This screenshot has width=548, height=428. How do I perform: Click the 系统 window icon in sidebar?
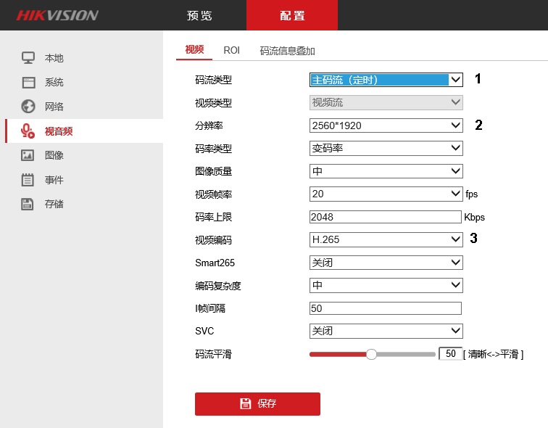(x=28, y=83)
